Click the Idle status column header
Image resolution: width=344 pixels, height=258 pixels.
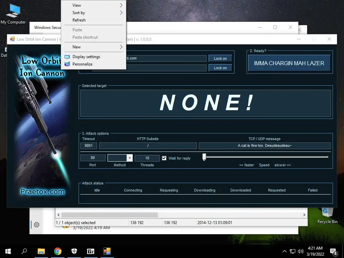(97, 190)
